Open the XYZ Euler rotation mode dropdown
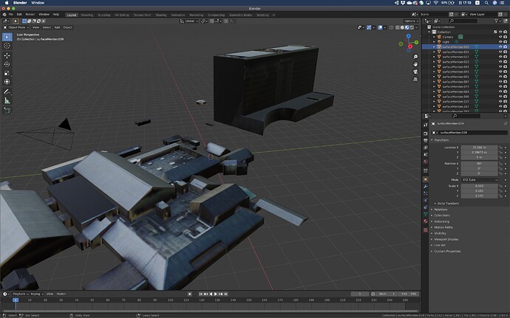This screenshot has width=510, height=318. [480, 179]
